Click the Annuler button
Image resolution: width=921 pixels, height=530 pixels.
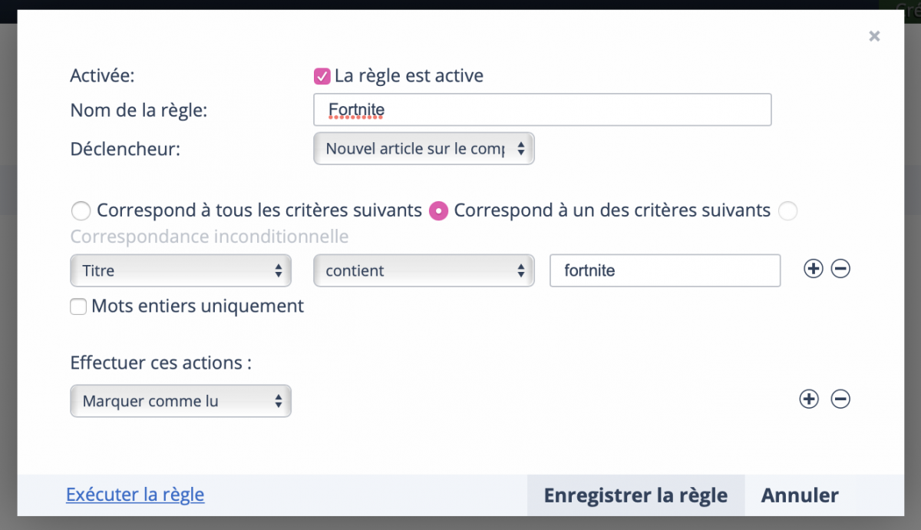pos(799,495)
